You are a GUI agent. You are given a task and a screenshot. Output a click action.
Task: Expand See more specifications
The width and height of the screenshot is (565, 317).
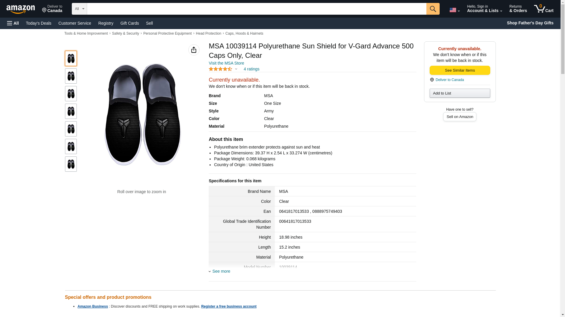coord(221,271)
